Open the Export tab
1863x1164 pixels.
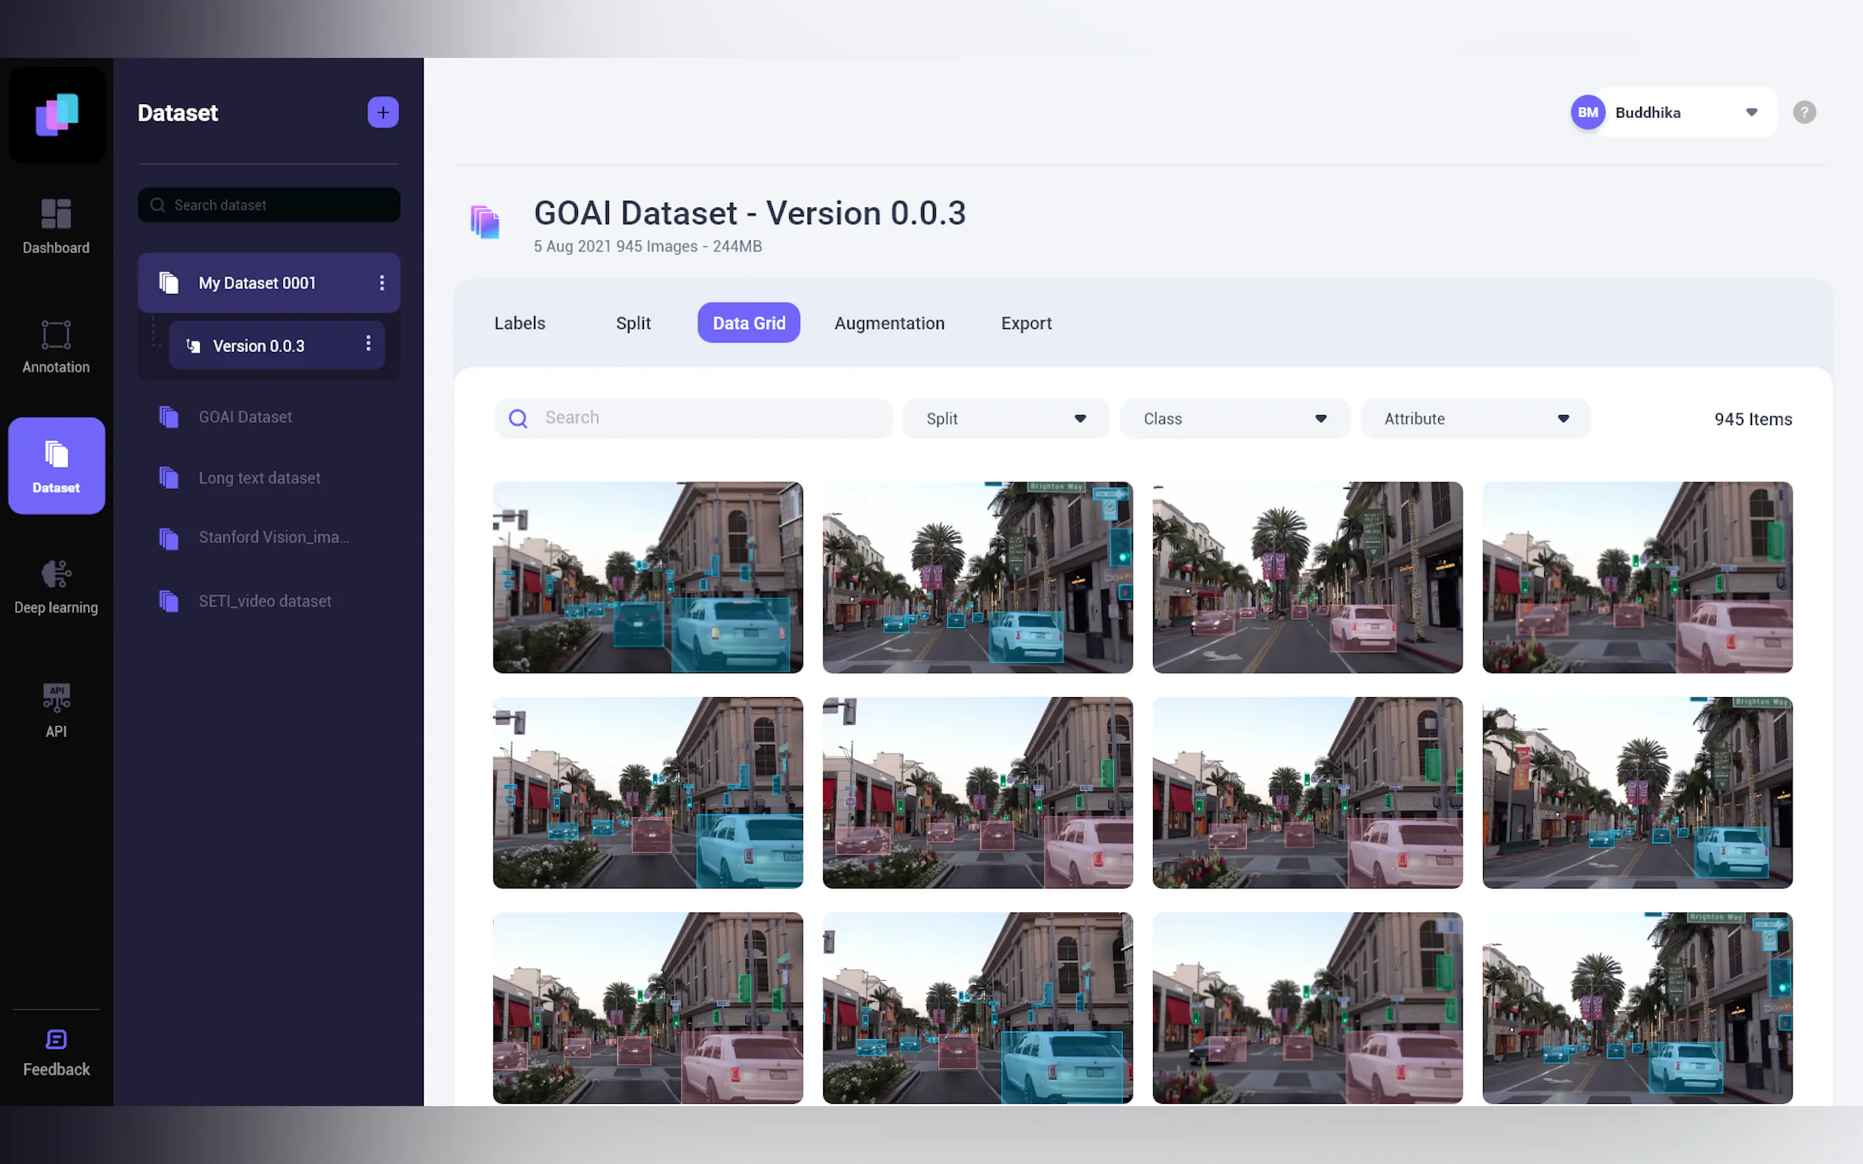pos(1026,323)
